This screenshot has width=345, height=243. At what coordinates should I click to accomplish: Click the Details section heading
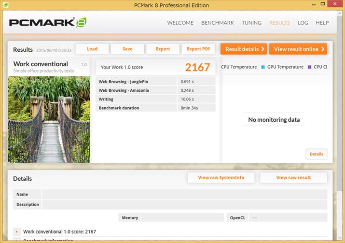click(x=23, y=179)
